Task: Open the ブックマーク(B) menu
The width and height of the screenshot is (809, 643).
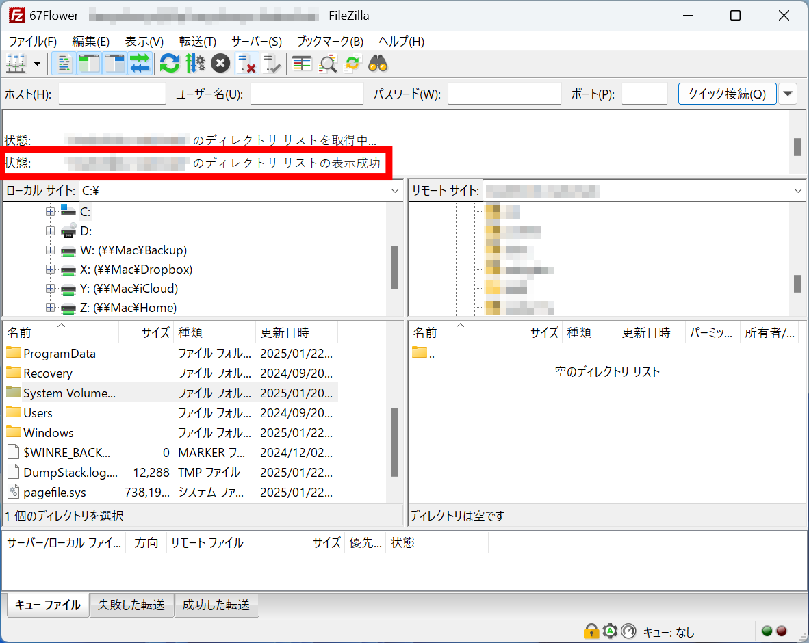Action: point(330,41)
